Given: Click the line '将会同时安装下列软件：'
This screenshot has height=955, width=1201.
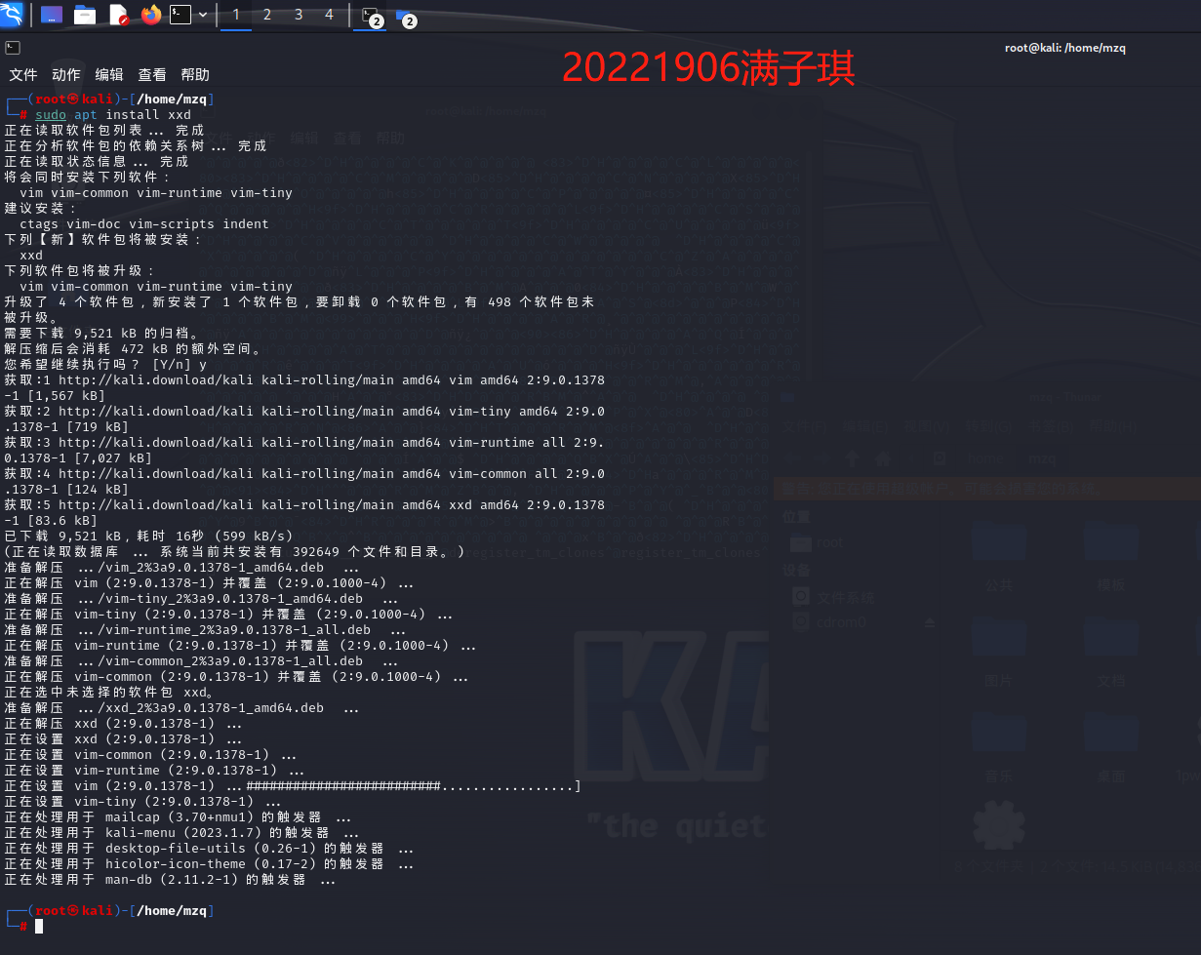Looking at the screenshot, I should pyautogui.click(x=88, y=177).
